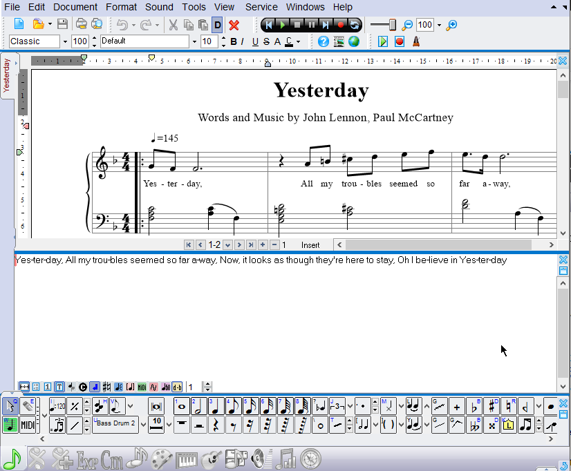
Task: Stop playback with the square stop button
Action: [x=297, y=25]
